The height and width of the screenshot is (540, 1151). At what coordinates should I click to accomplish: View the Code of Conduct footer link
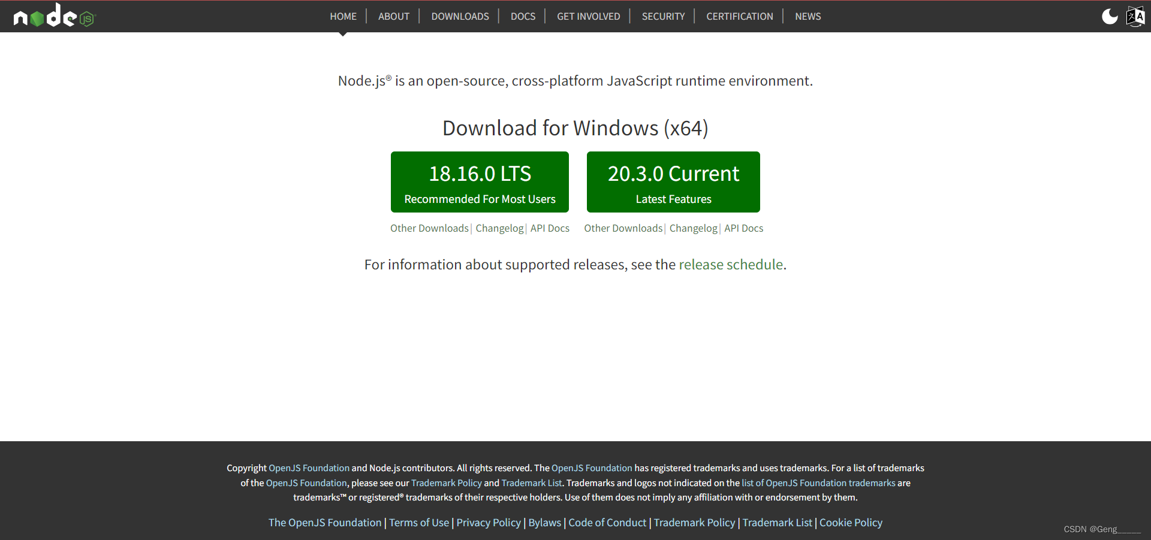607,523
